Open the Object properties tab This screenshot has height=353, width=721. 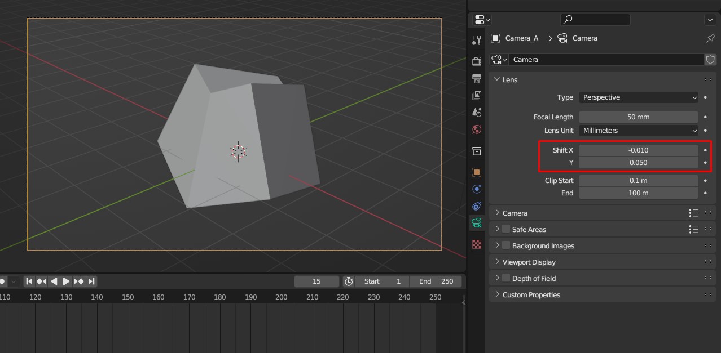click(477, 172)
